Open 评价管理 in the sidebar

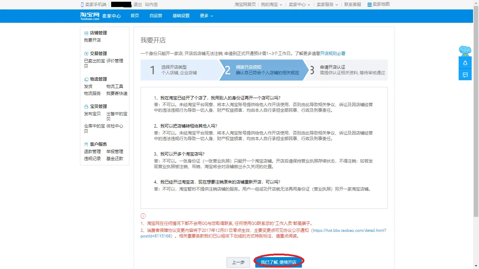point(115,61)
